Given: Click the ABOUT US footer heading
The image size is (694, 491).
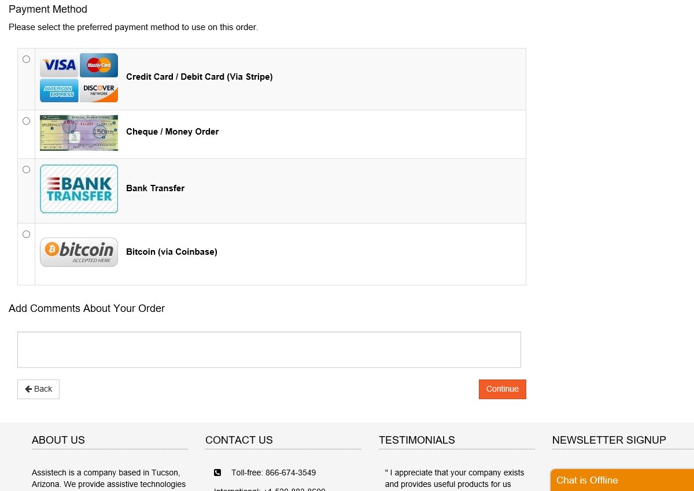Looking at the screenshot, I should click(x=58, y=440).
